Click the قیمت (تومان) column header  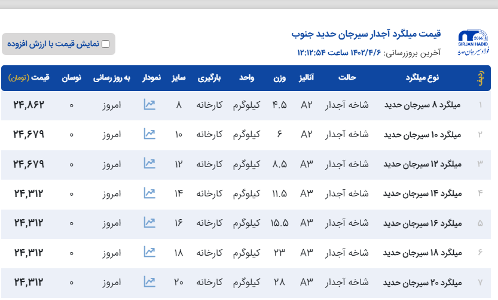click(29, 78)
